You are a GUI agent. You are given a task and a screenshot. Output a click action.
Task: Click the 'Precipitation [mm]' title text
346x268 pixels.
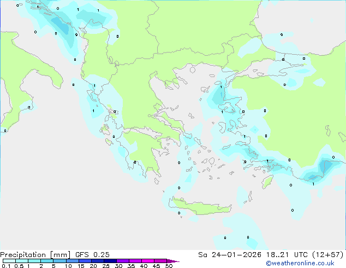[x=35, y=255]
